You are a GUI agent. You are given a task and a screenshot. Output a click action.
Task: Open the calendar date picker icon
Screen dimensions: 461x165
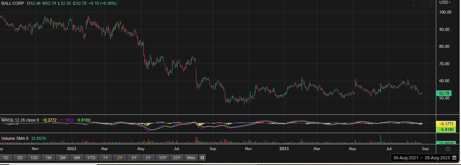(454, 158)
